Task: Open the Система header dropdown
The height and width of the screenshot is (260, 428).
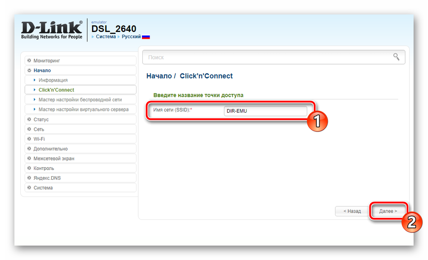Action: 105,36
